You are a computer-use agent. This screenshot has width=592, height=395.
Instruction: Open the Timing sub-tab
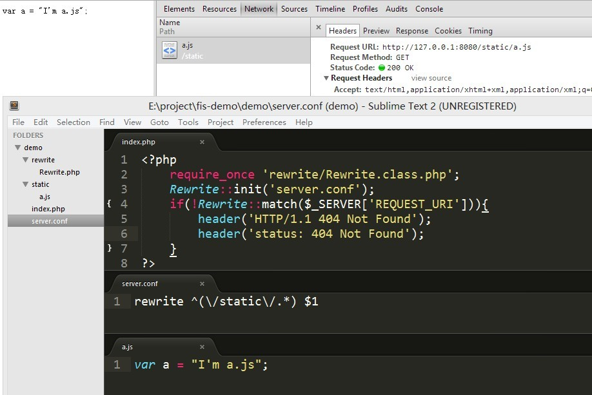tap(480, 31)
